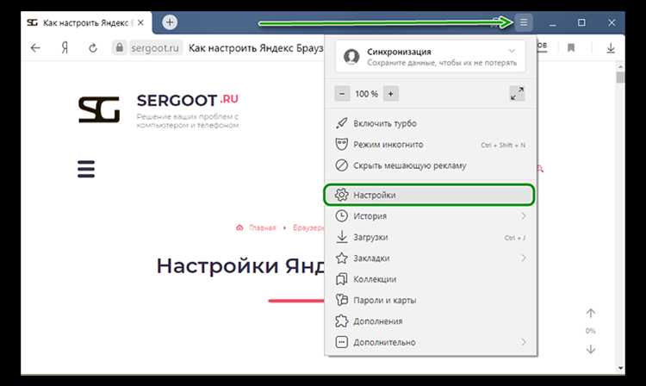The height and width of the screenshot is (386, 646).
Task: Click the SG site logo
Action: [x=99, y=109]
